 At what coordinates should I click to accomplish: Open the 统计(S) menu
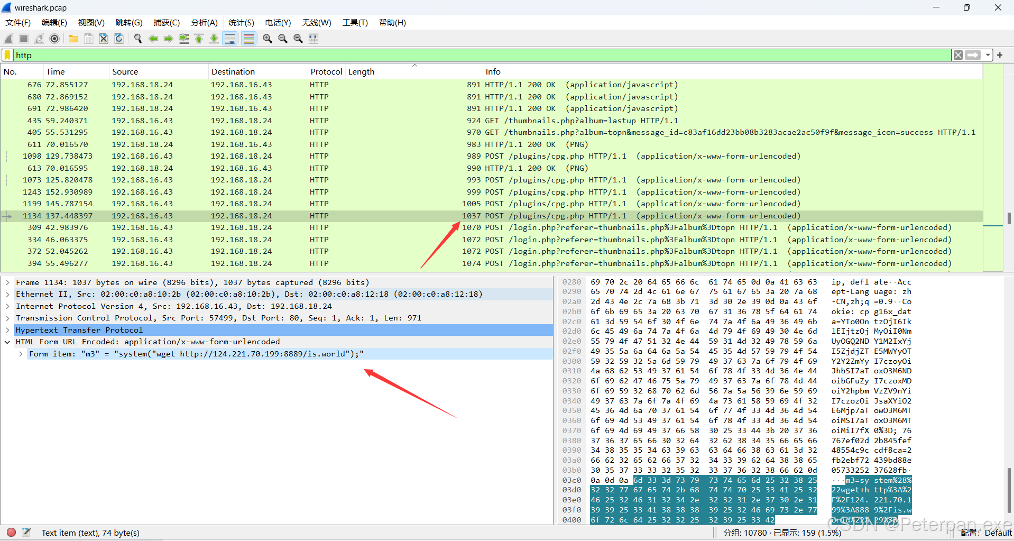pyautogui.click(x=241, y=22)
